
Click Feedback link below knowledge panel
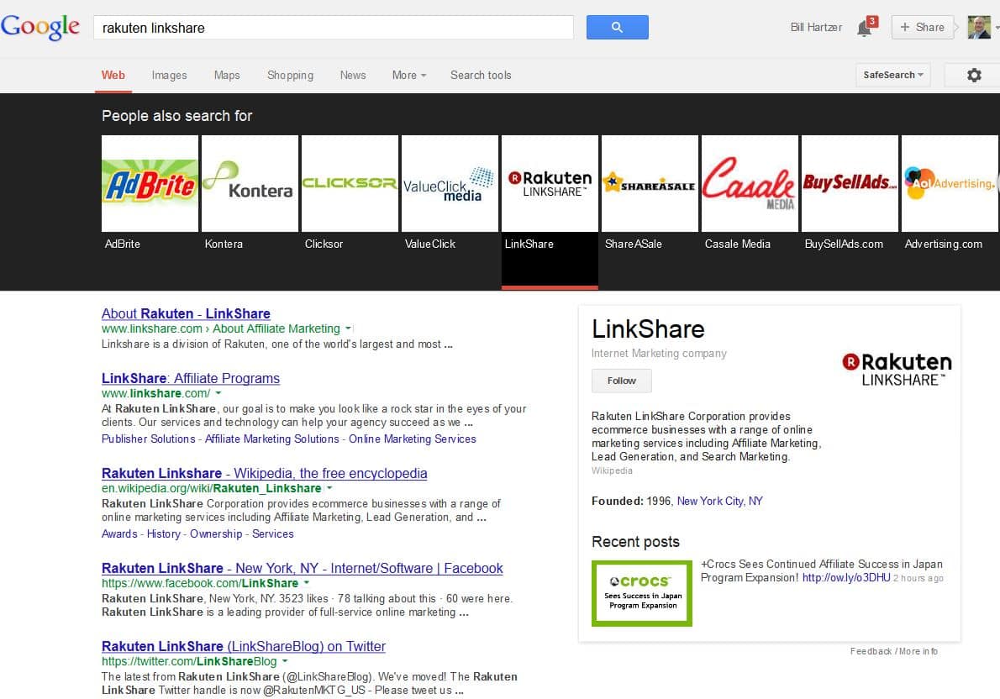871,651
